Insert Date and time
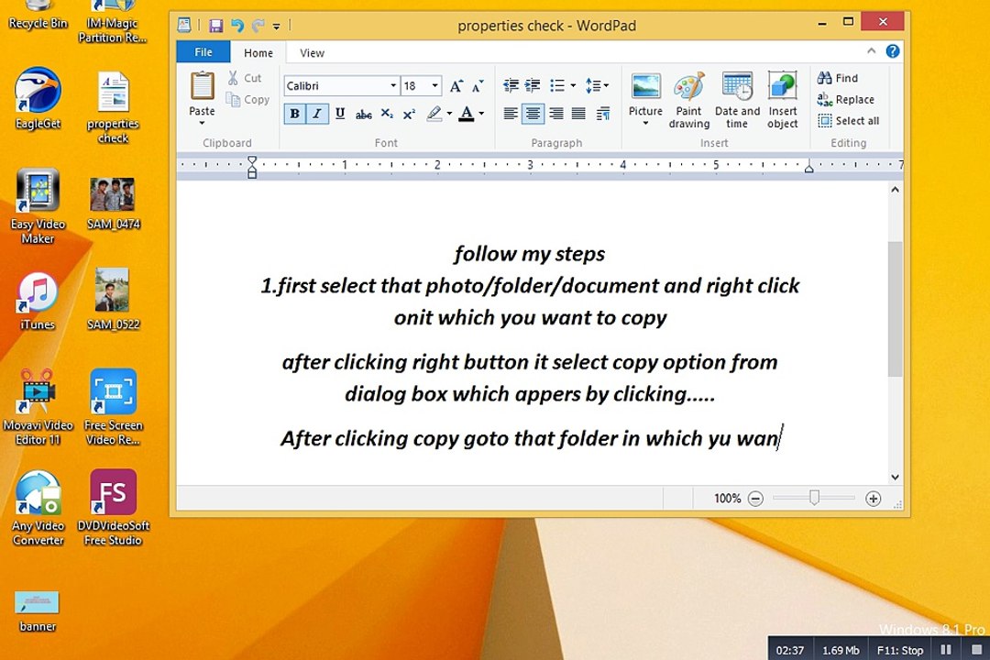The image size is (990, 660). click(737, 100)
